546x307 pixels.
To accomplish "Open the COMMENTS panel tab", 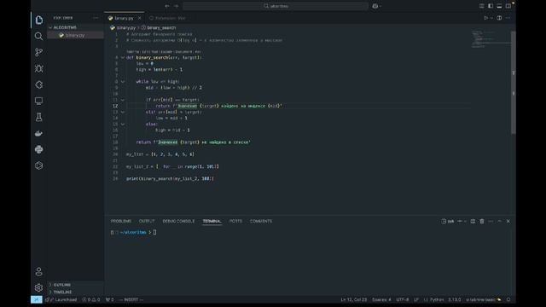I will point(261,221).
